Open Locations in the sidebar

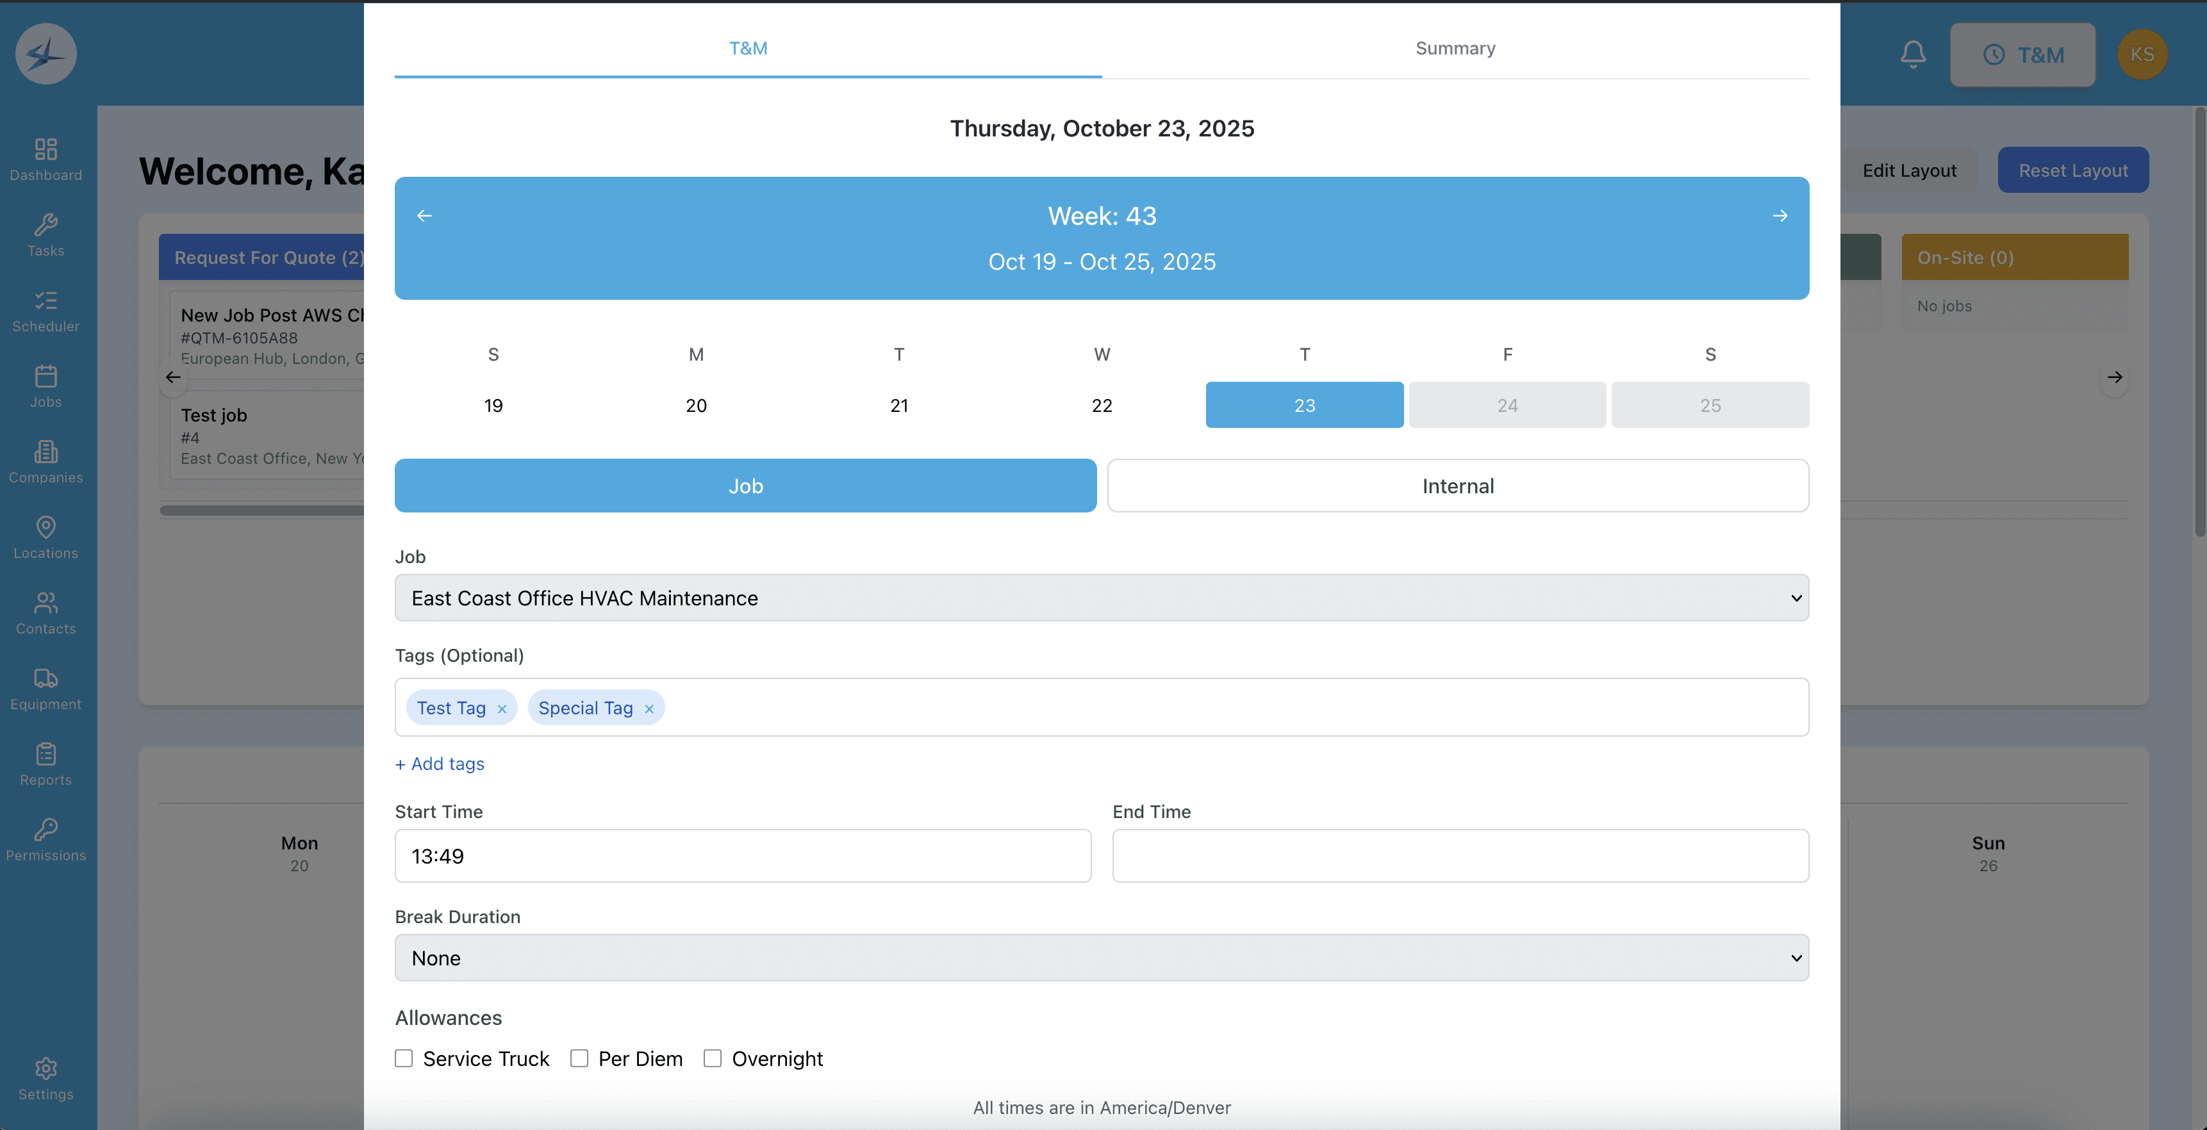coord(45,538)
